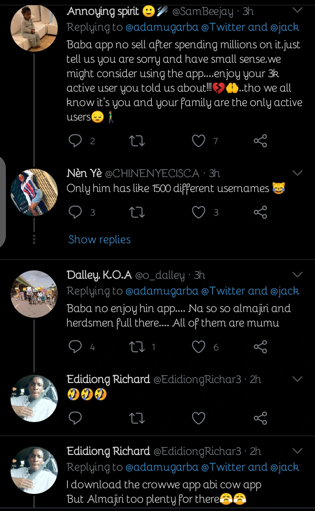Screen dimensions: 315x511
Task: Reply to Edidiong Richard's laughing emoji tweet
Action: (x=76, y=418)
